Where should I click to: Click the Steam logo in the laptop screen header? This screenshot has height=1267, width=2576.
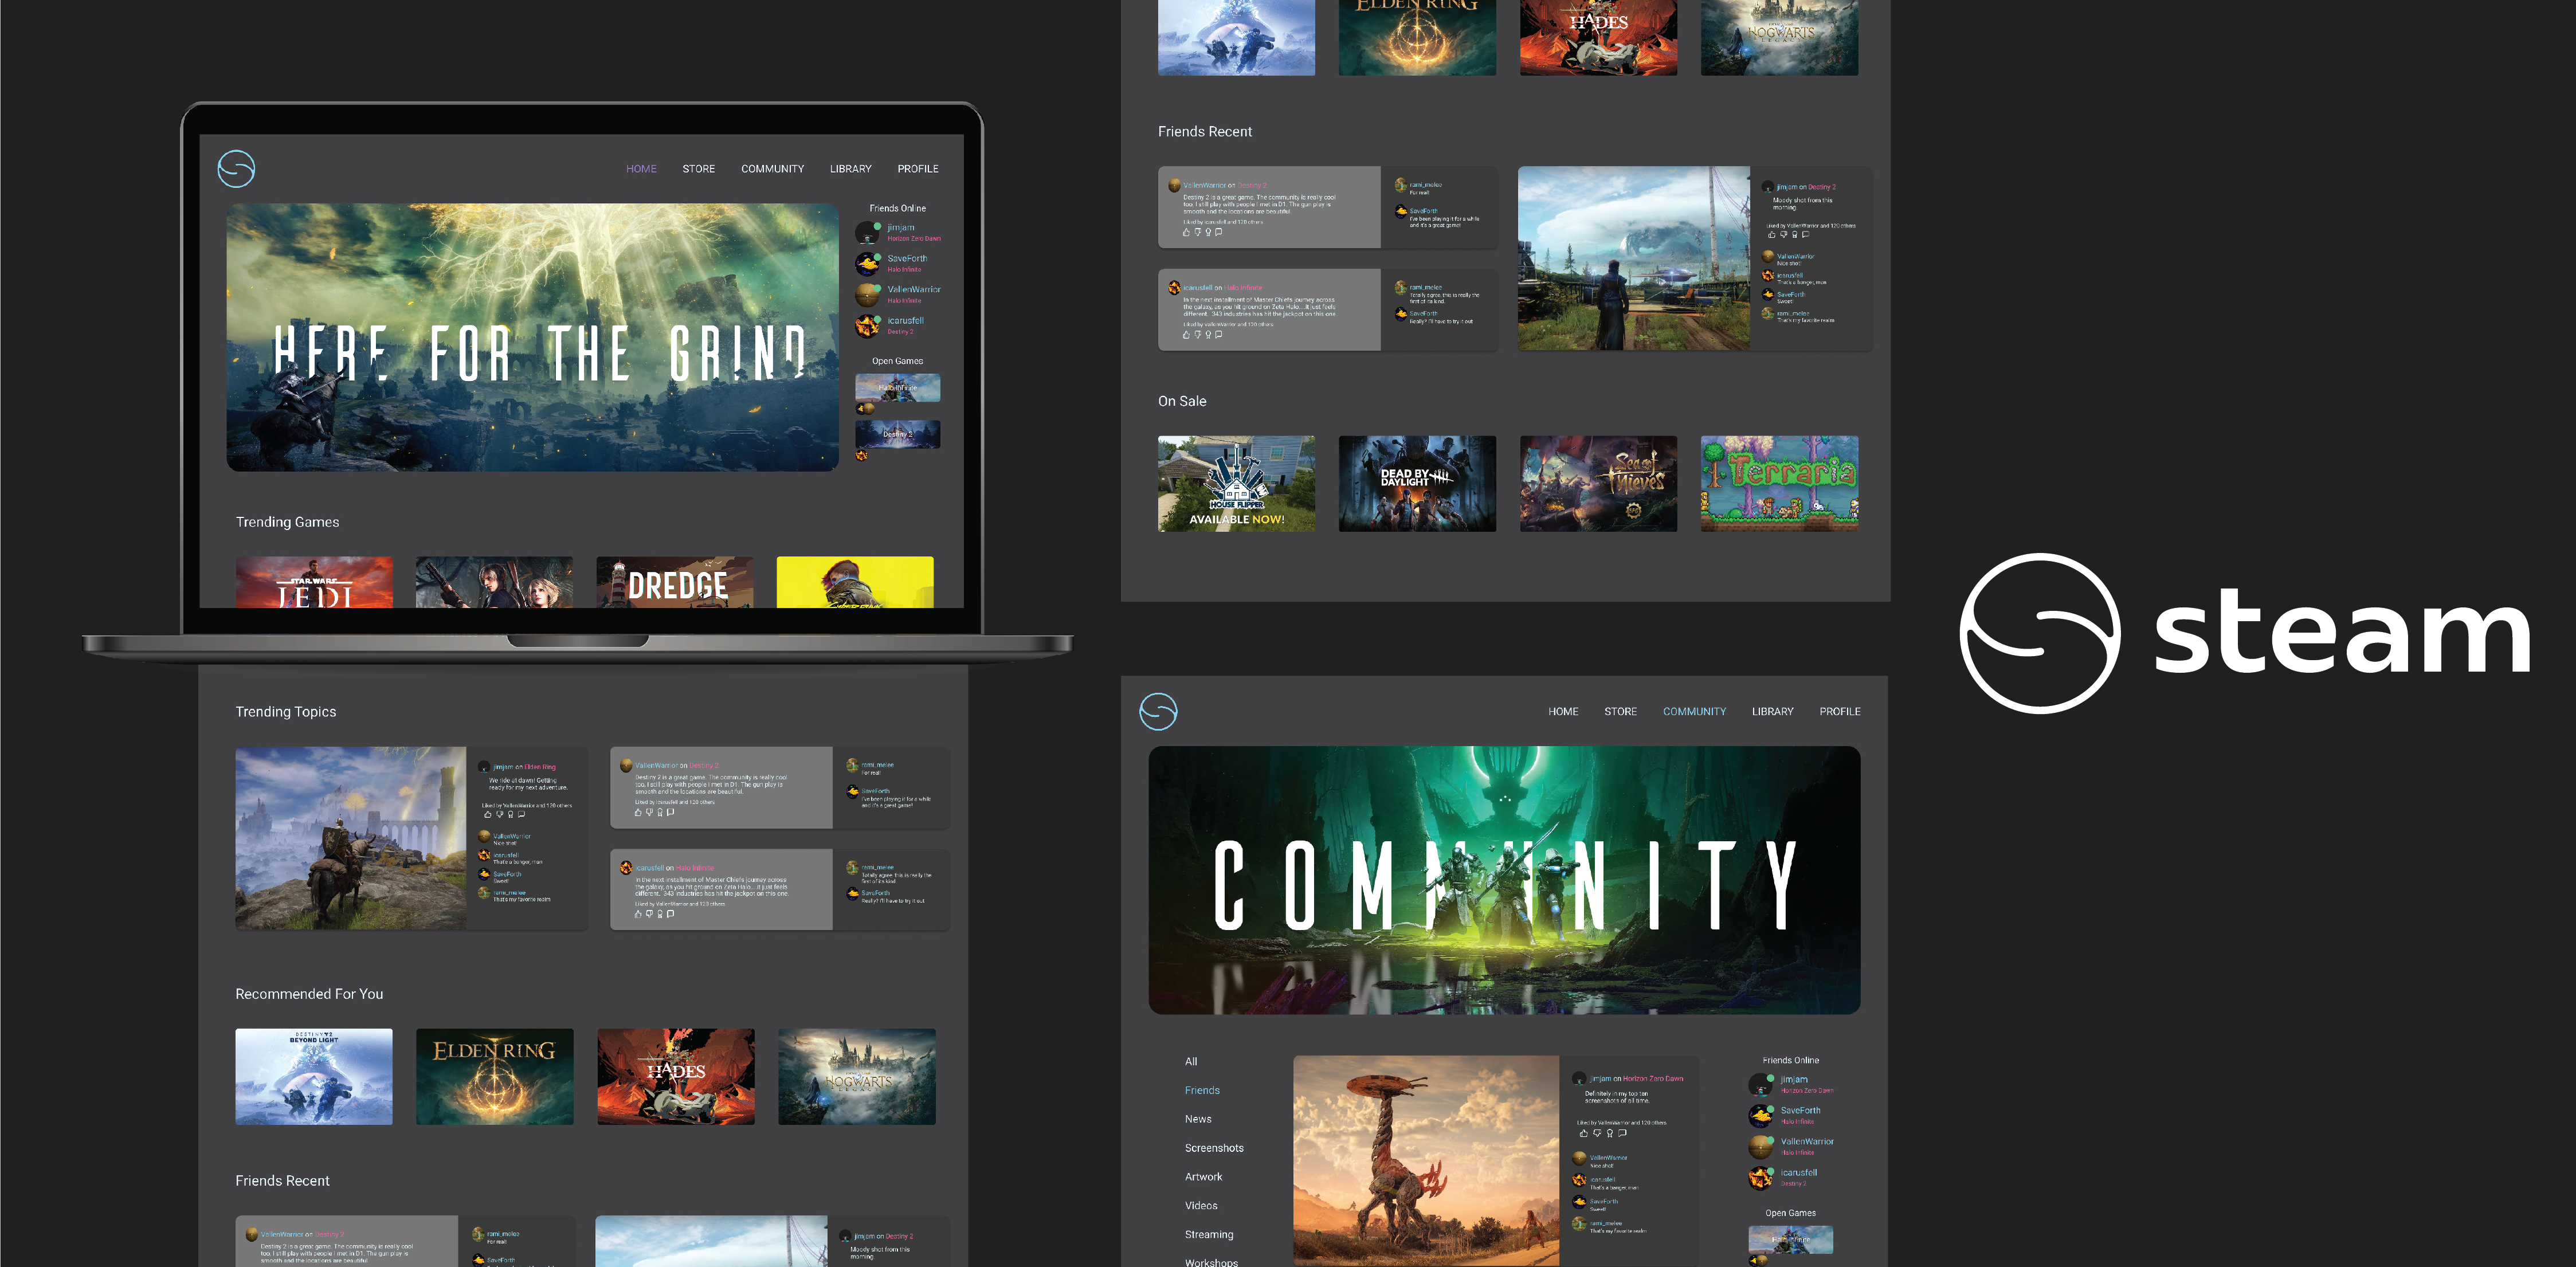coord(236,168)
